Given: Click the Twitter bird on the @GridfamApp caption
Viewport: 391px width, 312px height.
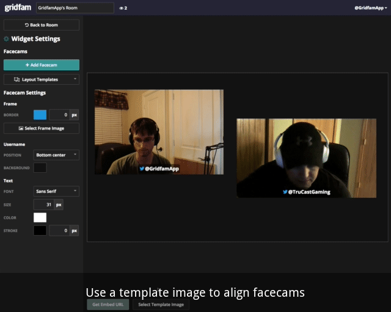Looking at the screenshot, I should [x=142, y=169].
